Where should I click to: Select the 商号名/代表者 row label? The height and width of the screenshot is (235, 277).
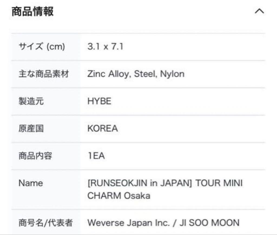[x=45, y=223]
